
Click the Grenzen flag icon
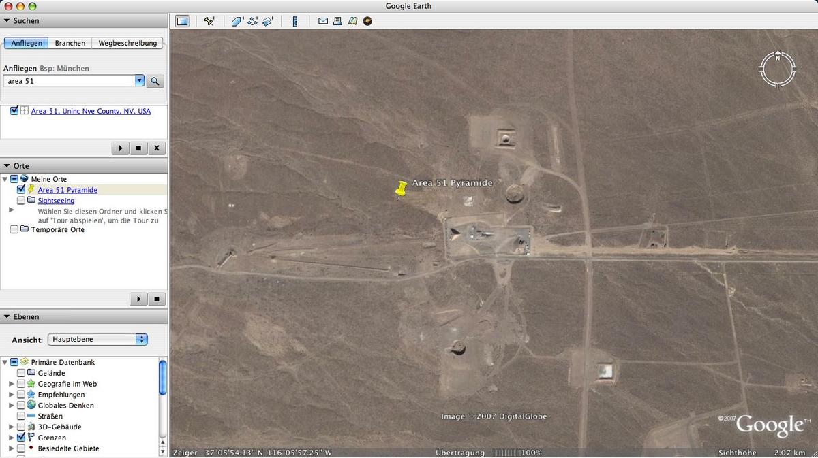click(31, 438)
